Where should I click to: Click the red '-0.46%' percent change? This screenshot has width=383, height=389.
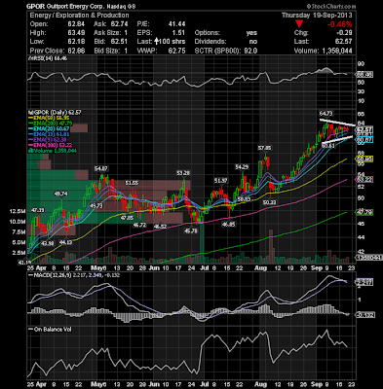click(339, 24)
